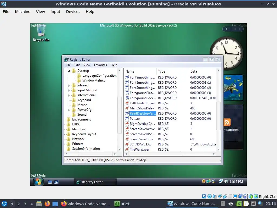Click the VirtualBox network status icon
The width and height of the screenshot is (277, 208).
220,196
